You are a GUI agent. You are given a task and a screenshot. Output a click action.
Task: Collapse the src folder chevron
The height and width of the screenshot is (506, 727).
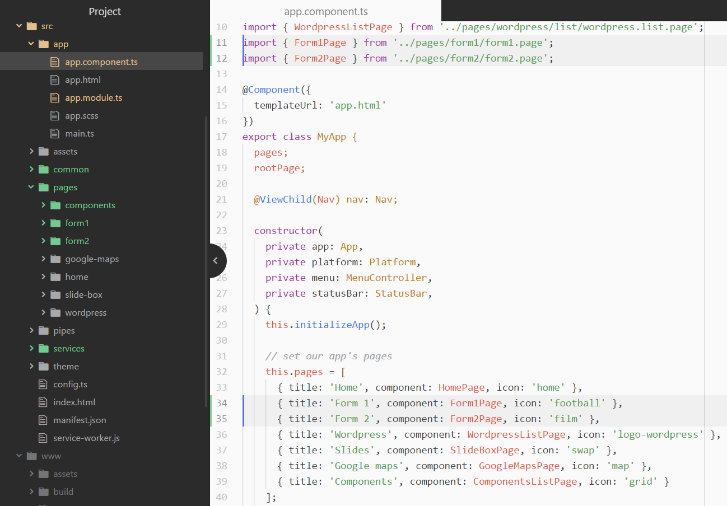click(20, 26)
